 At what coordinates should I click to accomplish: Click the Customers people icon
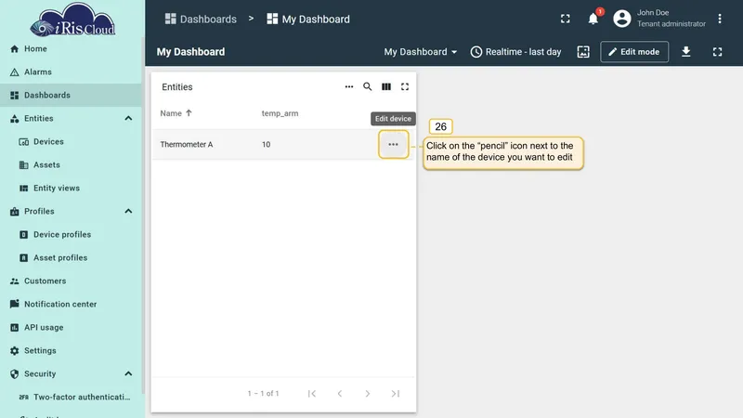(15, 281)
